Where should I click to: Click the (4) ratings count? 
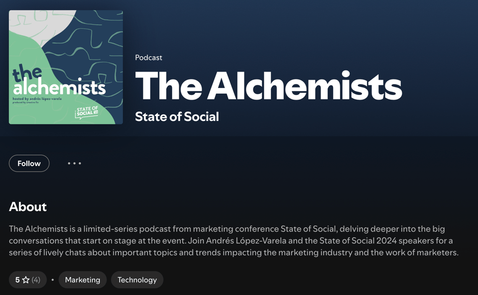[x=36, y=280]
